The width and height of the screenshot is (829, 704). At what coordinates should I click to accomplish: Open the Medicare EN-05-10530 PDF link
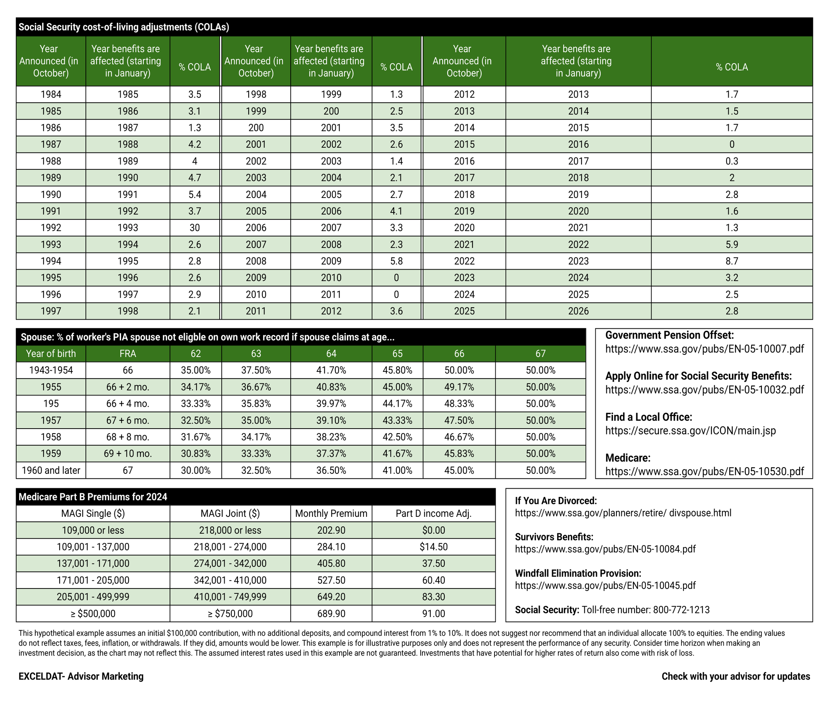click(x=704, y=472)
